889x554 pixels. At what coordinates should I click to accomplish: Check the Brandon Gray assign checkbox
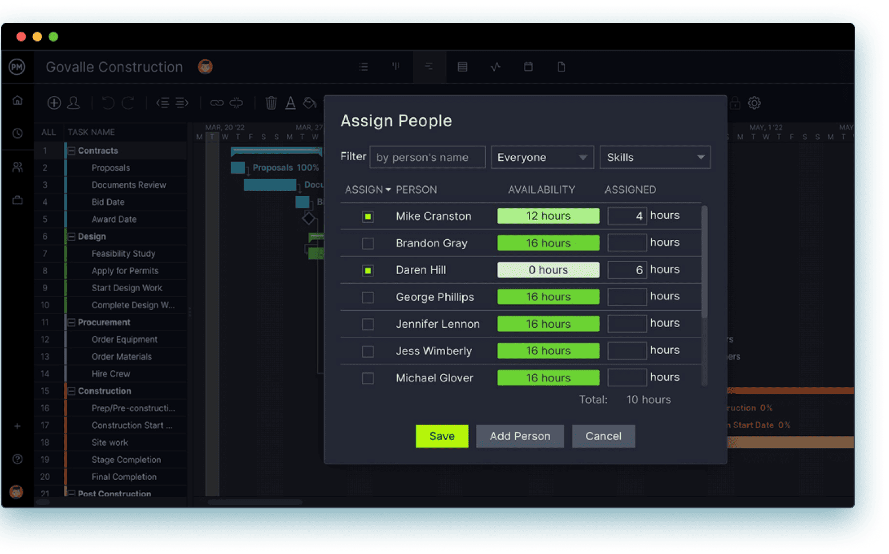[368, 243]
